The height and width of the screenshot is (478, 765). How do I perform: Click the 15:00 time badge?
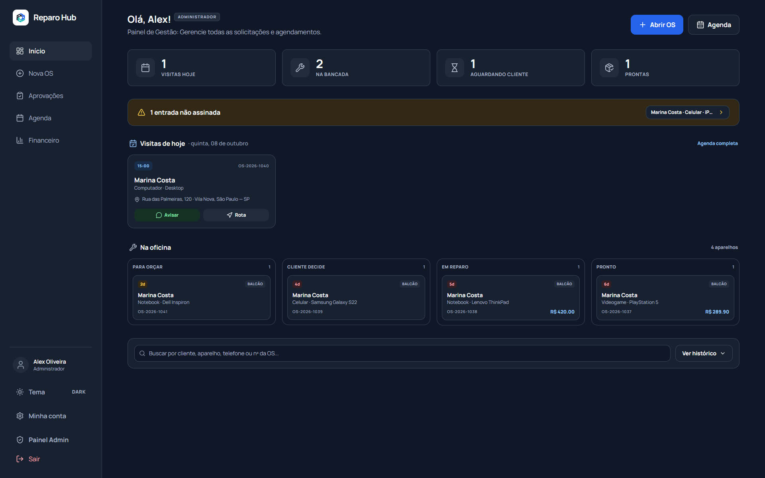coord(143,166)
